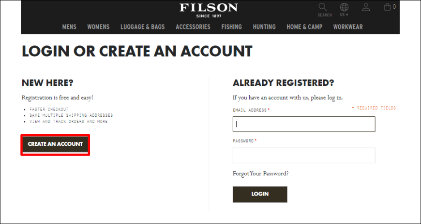This screenshot has width=421, height=224.
Task: Open the user account profile icon
Action: click(x=366, y=7)
